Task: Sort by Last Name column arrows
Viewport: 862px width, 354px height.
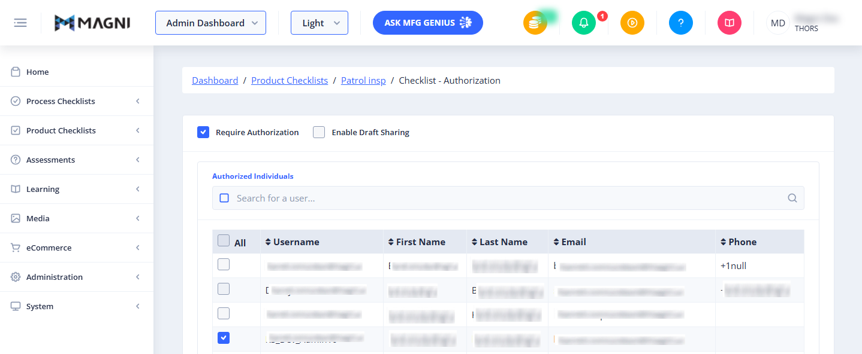Action: (475, 242)
